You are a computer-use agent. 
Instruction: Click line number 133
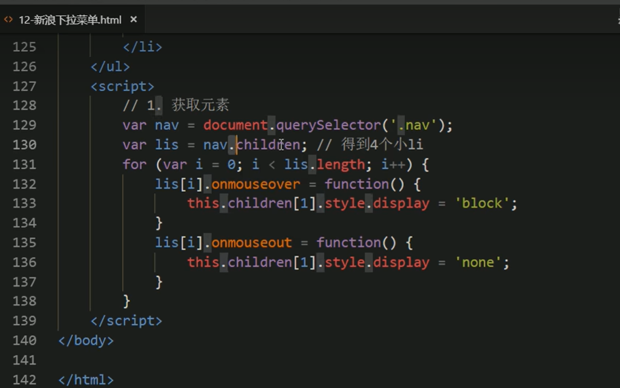click(x=25, y=203)
